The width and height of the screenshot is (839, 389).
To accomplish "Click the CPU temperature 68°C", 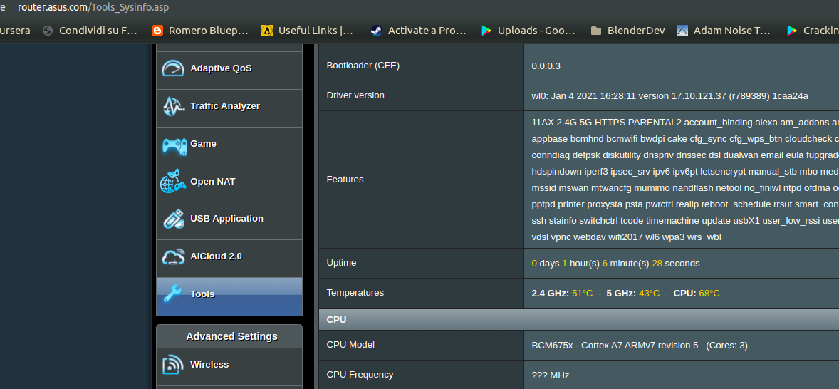I will (x=709, y=294).
